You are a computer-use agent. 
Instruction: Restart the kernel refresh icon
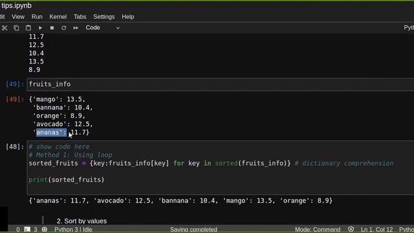click(63, 28)
